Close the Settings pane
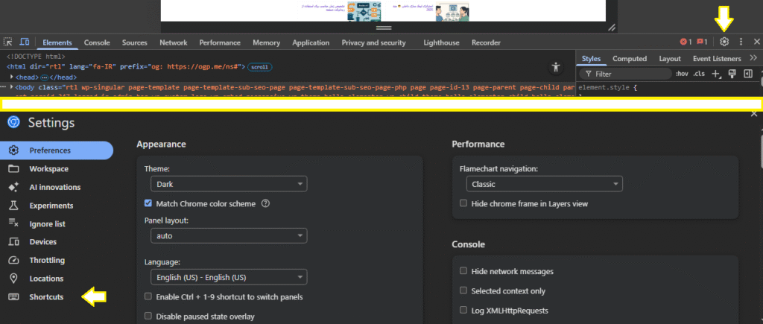 coord(754,114)
